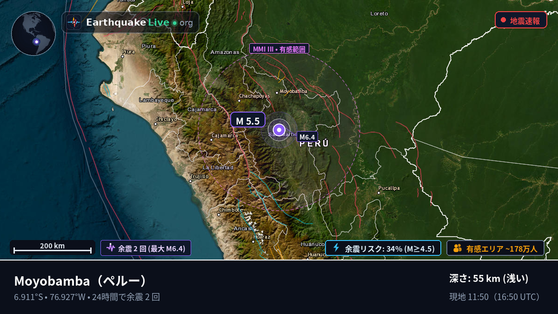558x314 pixels.
Task: Select the Moyobamba city dot on map
Action: 278,92
